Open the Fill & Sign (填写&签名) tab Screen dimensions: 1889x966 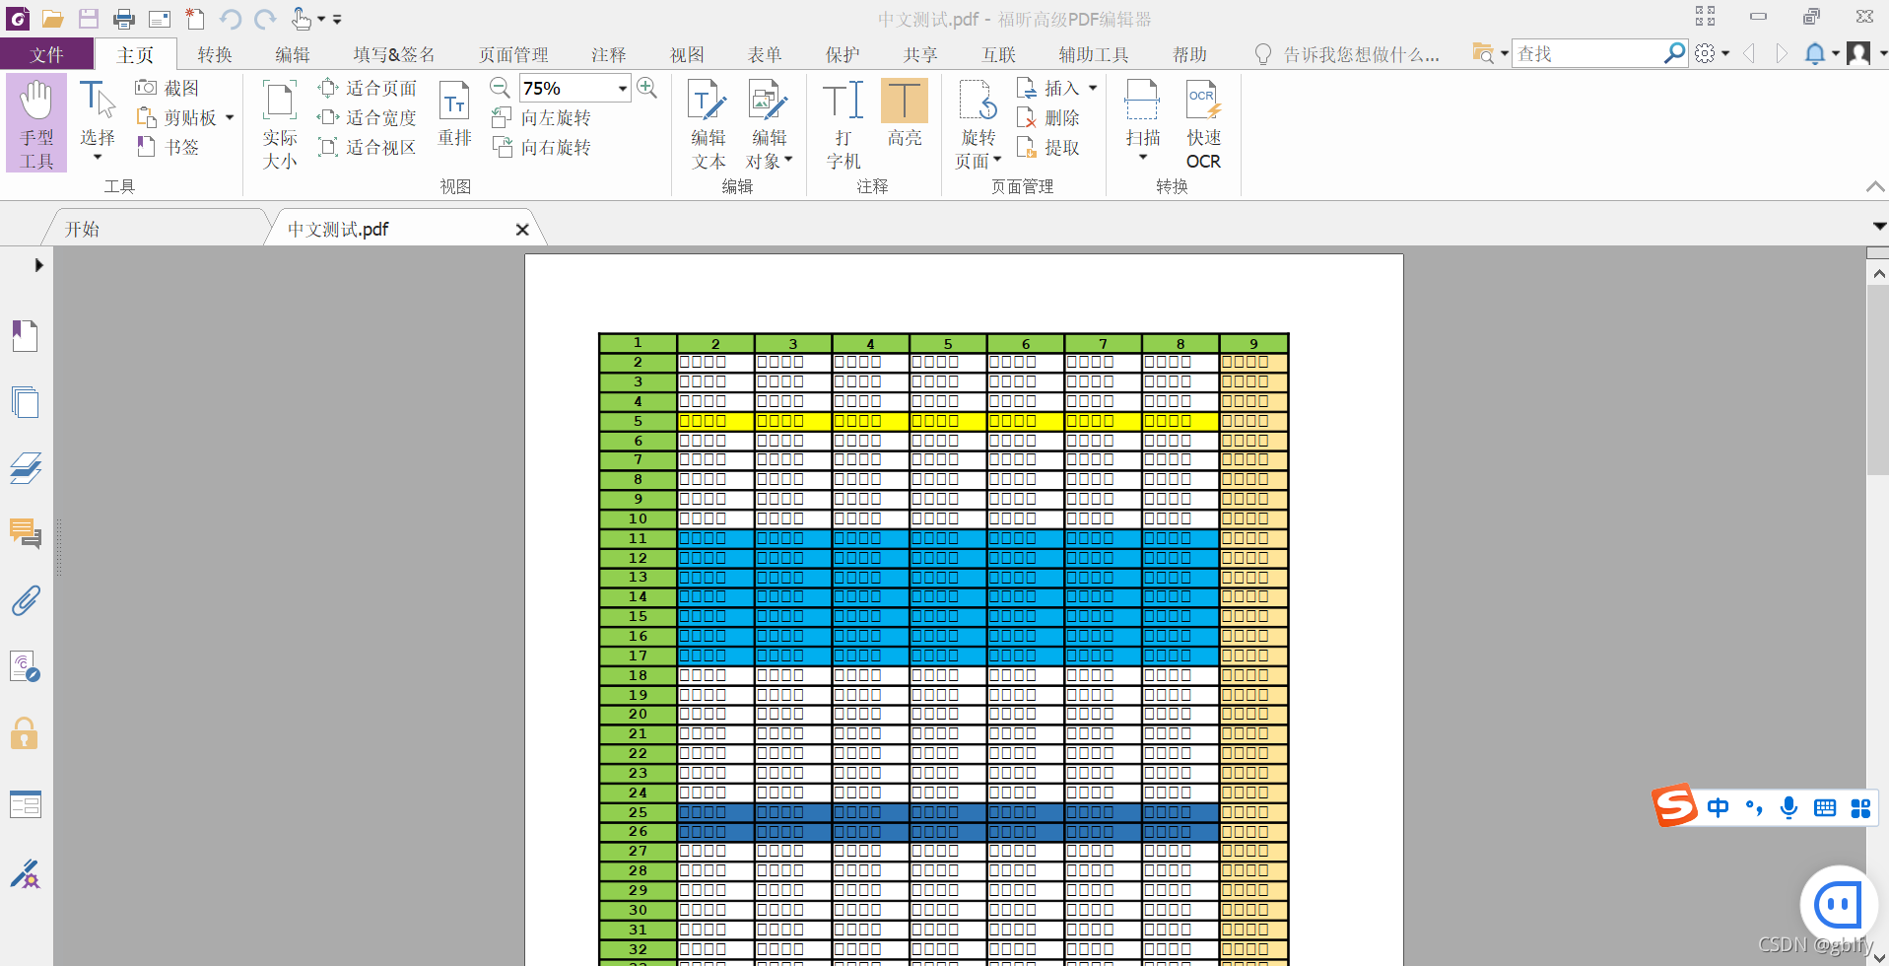[394, 54]
